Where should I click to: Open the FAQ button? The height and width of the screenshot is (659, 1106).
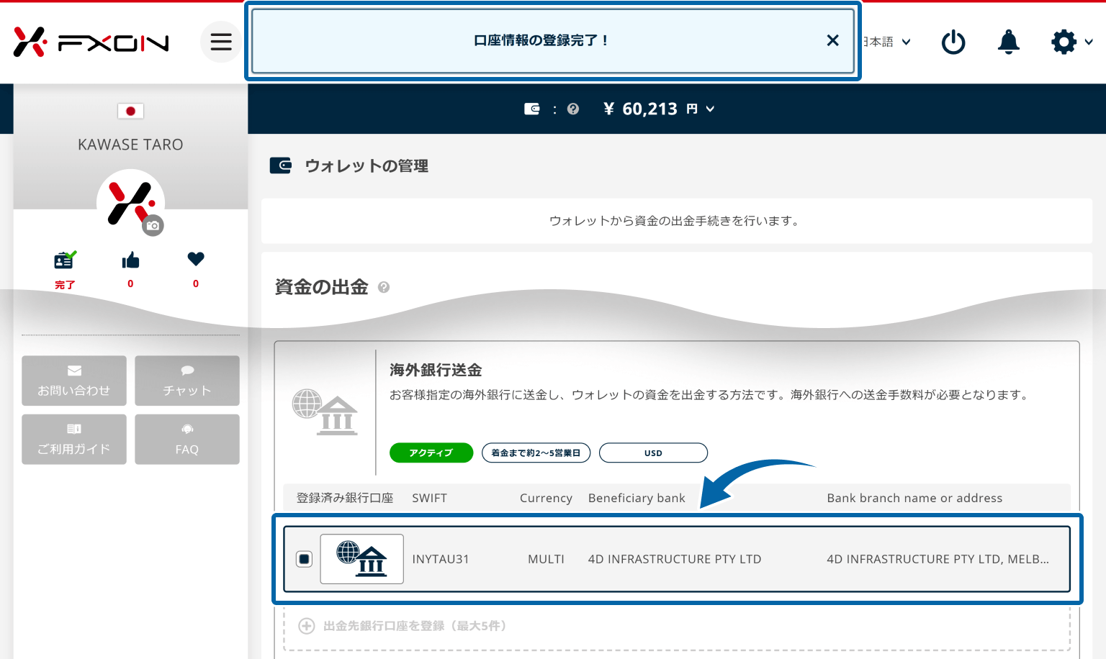pyautogui.click(x=187, y=439)
